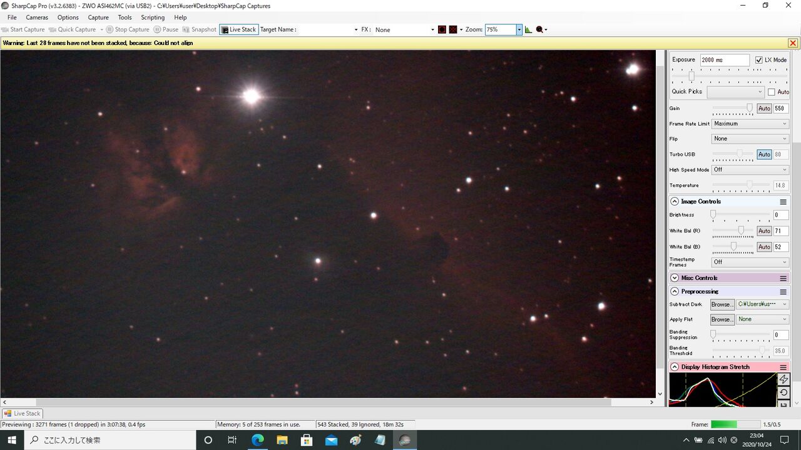Click Browse for Apply Flat
This screenshot has width=801, height=450.
(722, 319)
